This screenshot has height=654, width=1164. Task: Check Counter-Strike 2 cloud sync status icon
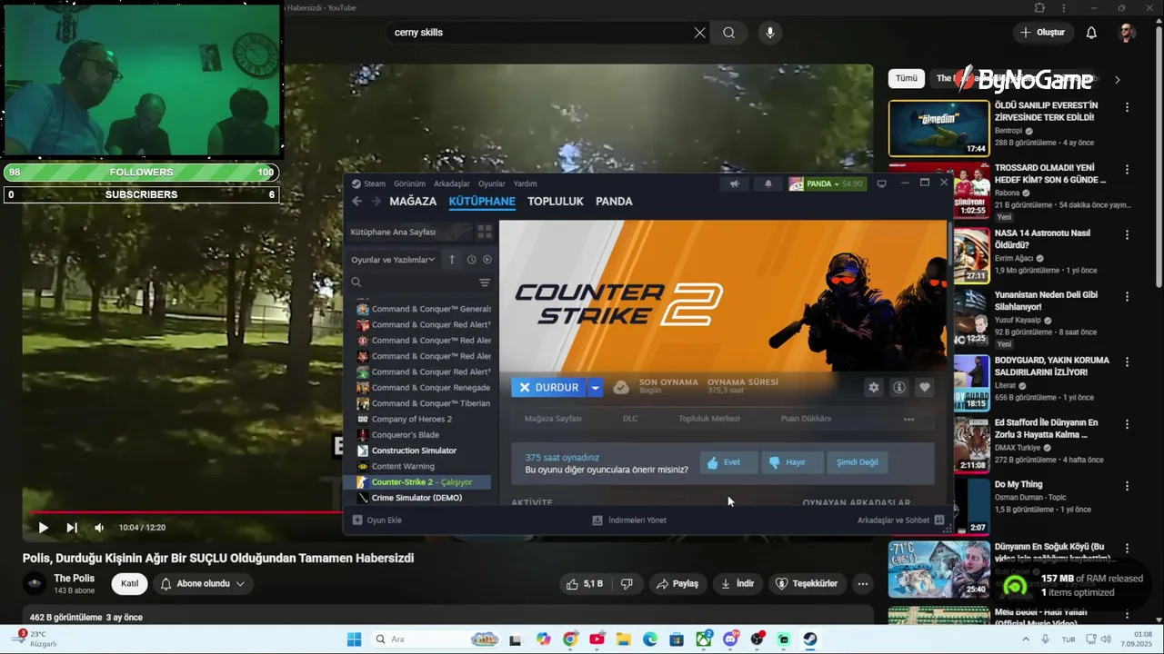[621, 388]
